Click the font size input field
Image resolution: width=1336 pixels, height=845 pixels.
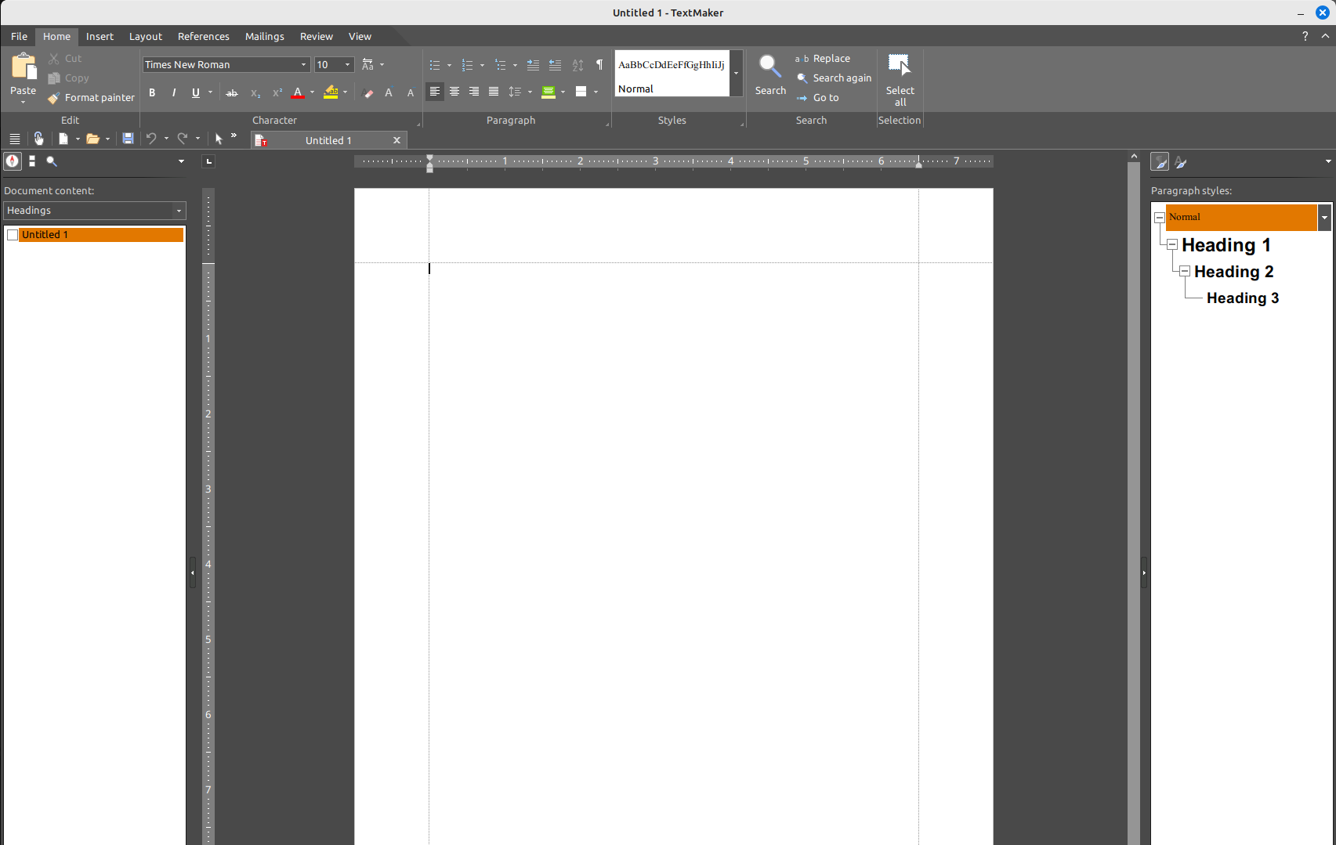[328, 65]
